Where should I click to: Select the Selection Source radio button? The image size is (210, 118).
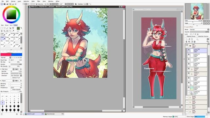click(x=197, y=36)
